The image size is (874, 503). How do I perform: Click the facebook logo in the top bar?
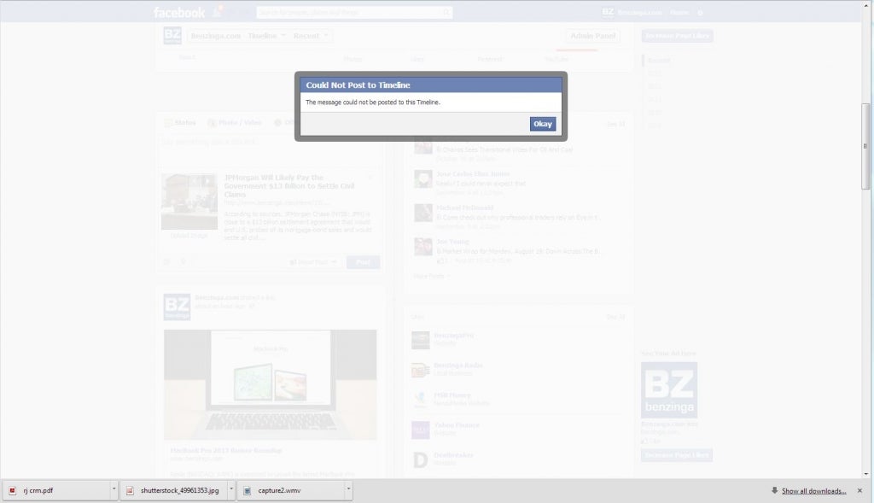click(179, 12)
